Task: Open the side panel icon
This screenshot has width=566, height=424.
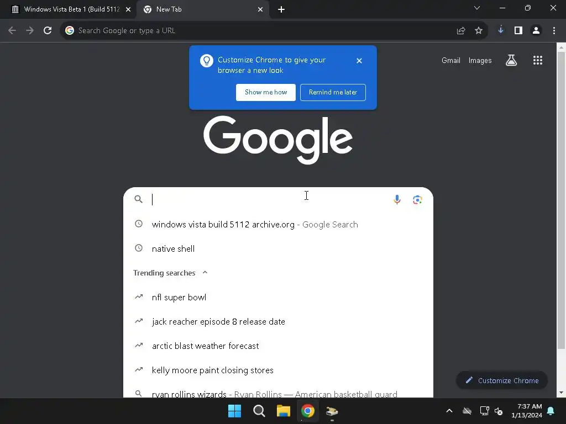Action: point(518,31)
